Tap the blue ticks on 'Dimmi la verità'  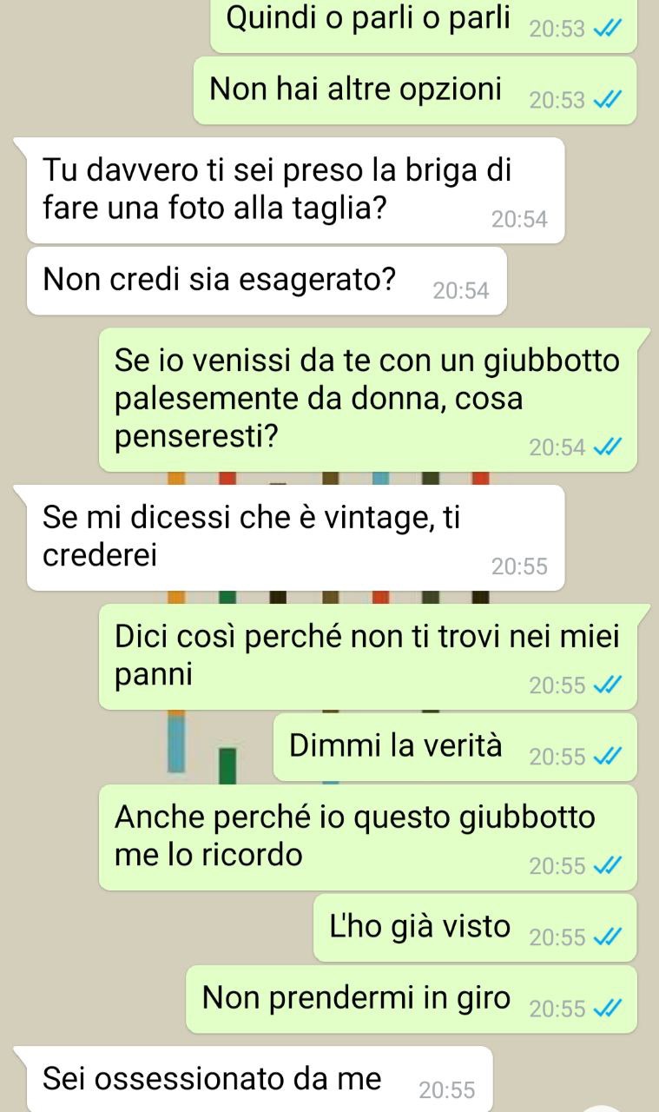(x=608, y=756)
